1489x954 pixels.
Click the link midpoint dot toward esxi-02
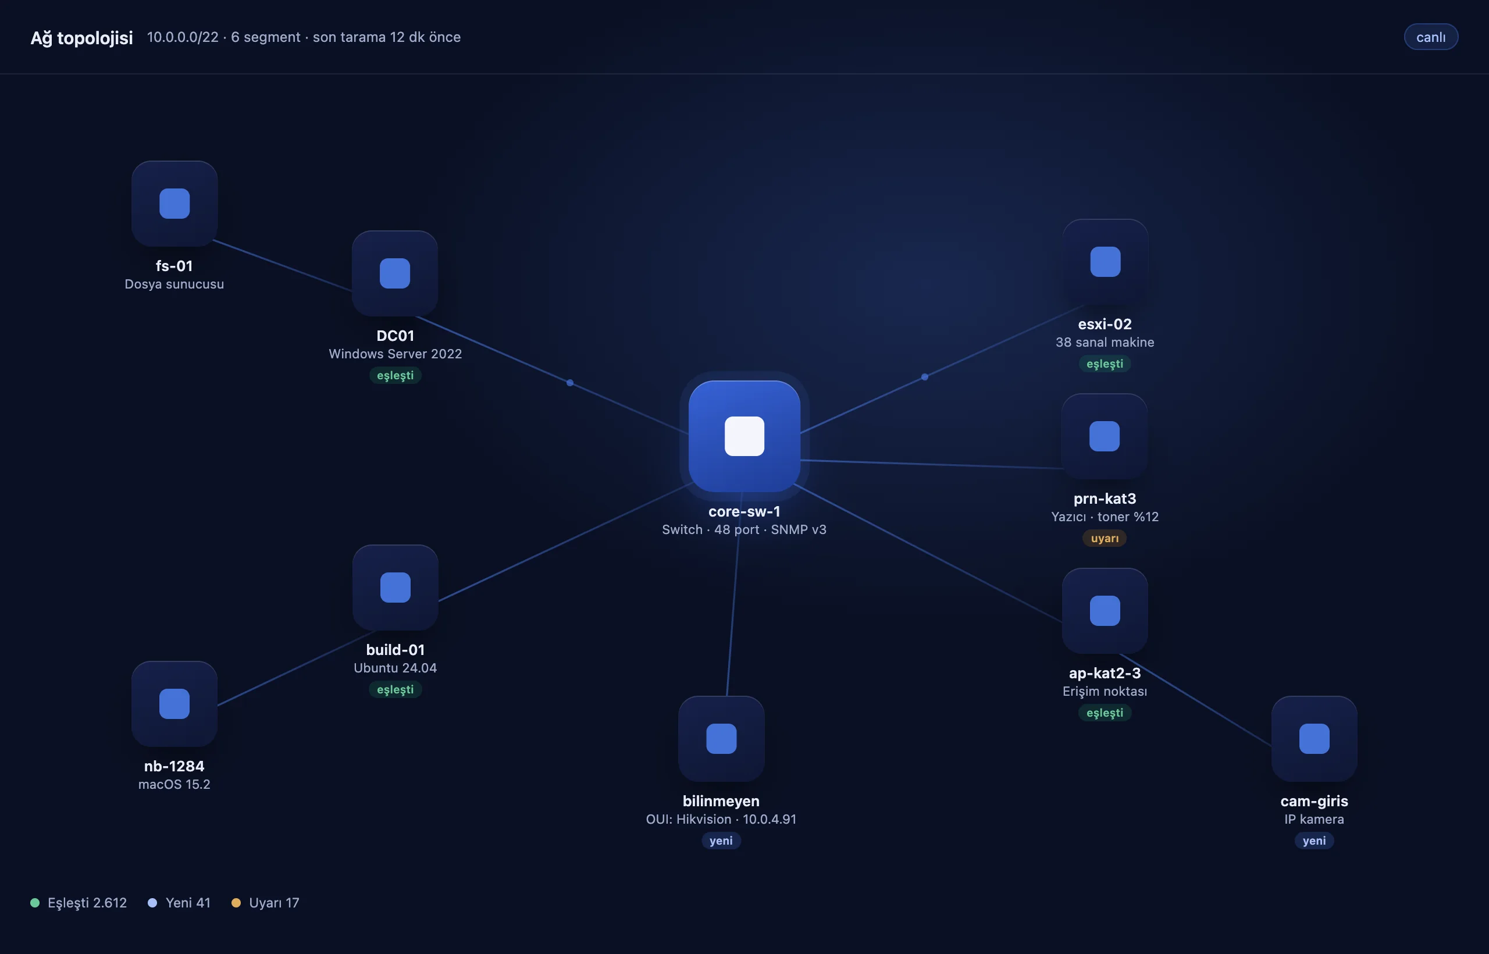[x=924, y=376]
